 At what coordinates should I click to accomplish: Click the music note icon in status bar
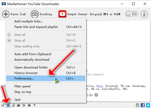pyautogui.click(x=13, y=105)
